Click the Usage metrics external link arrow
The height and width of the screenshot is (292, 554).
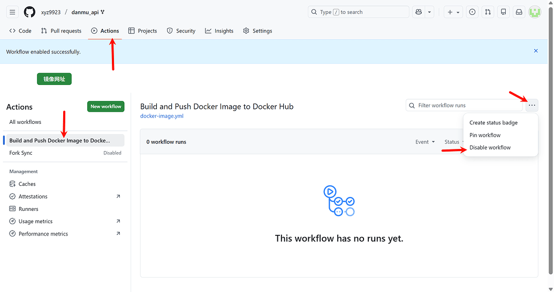118,221
